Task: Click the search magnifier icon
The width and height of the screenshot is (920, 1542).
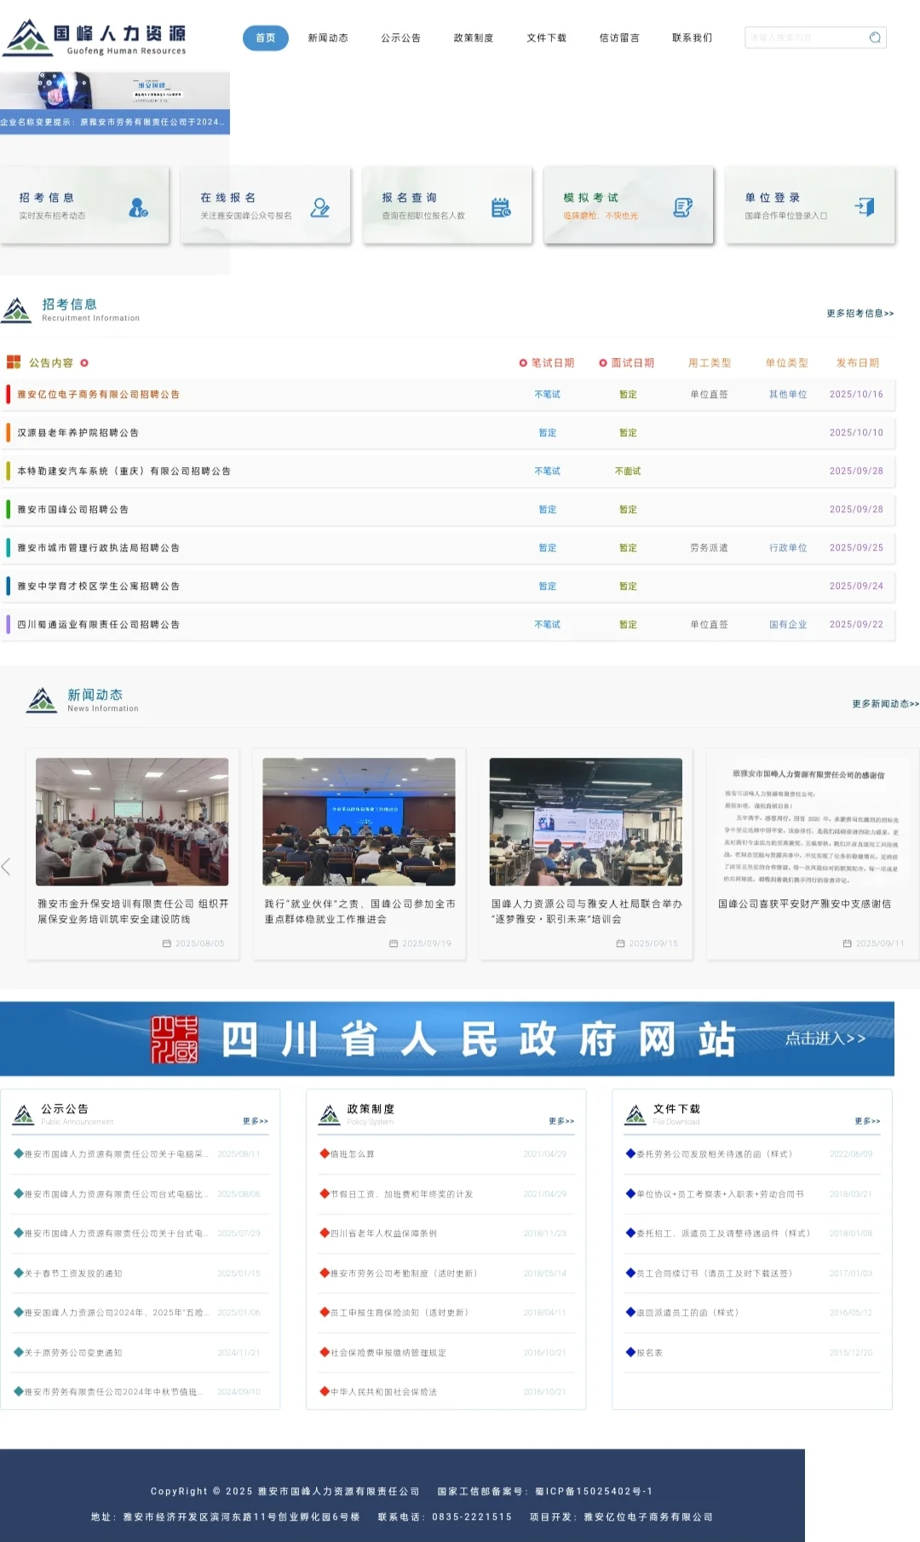Action: coord(875,38)
